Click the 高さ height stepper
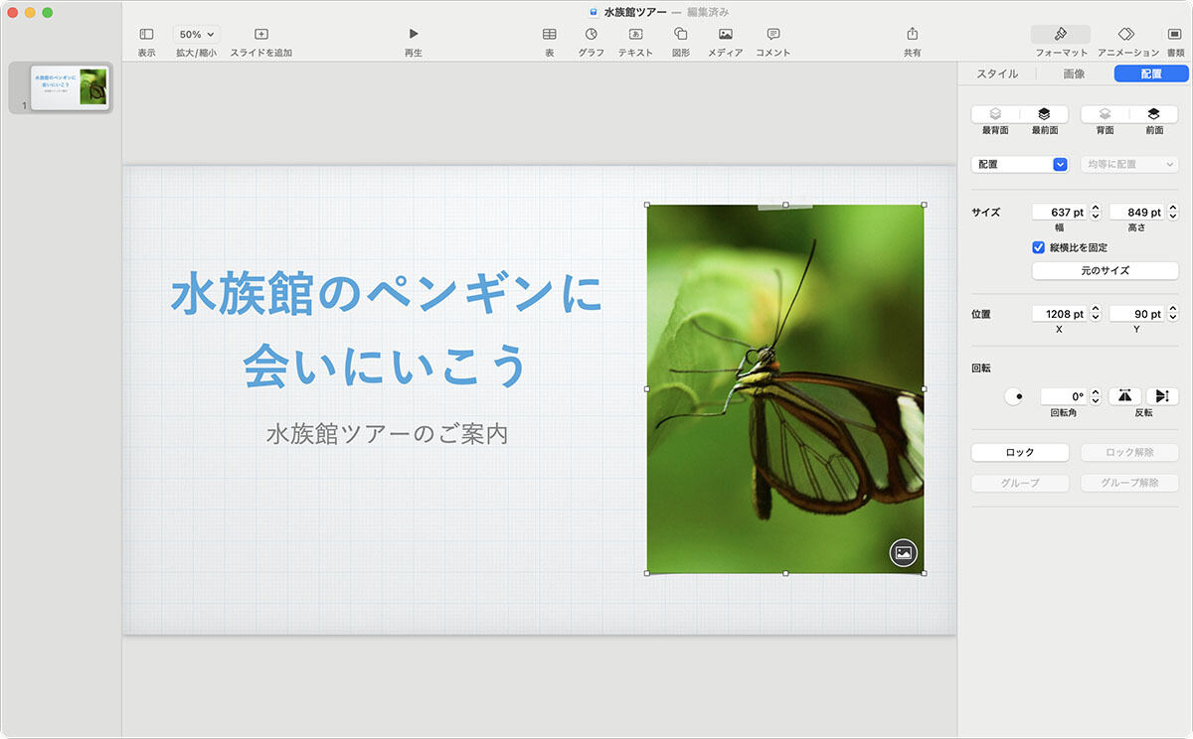 point(1173,212)
